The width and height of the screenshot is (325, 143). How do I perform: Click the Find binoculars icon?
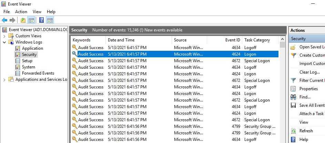click(293, 97)
